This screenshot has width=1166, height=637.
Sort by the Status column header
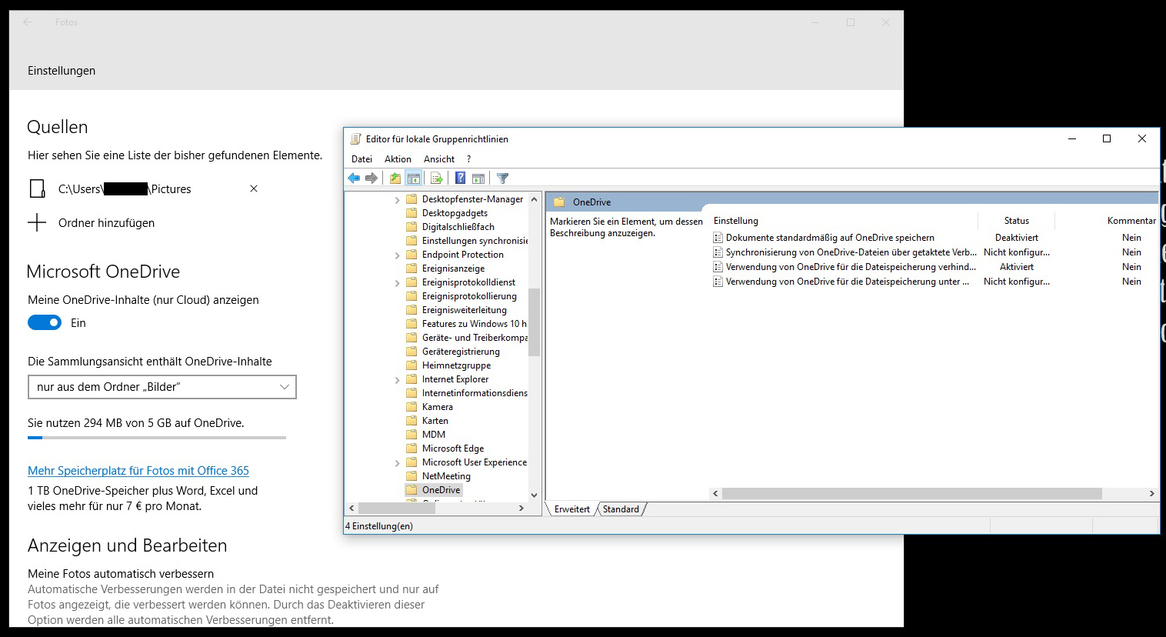click(1016, 221)
